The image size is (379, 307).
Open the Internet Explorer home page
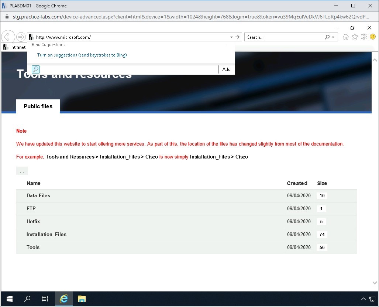(345, 37)
